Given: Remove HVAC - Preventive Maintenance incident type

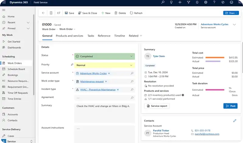Looking at the screenshot, I should [118, 90].
